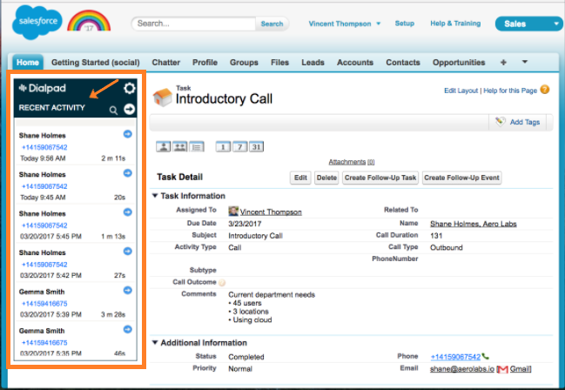Focus the Search input field
This screenshot has height=390, width=565.
pyautogui.click(x=193, y=24)
